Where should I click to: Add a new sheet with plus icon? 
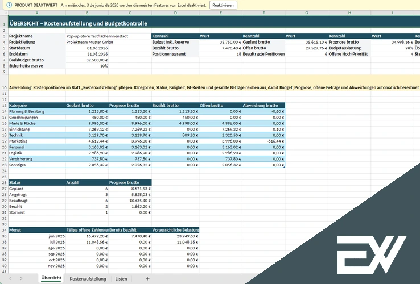pos(147,279)
